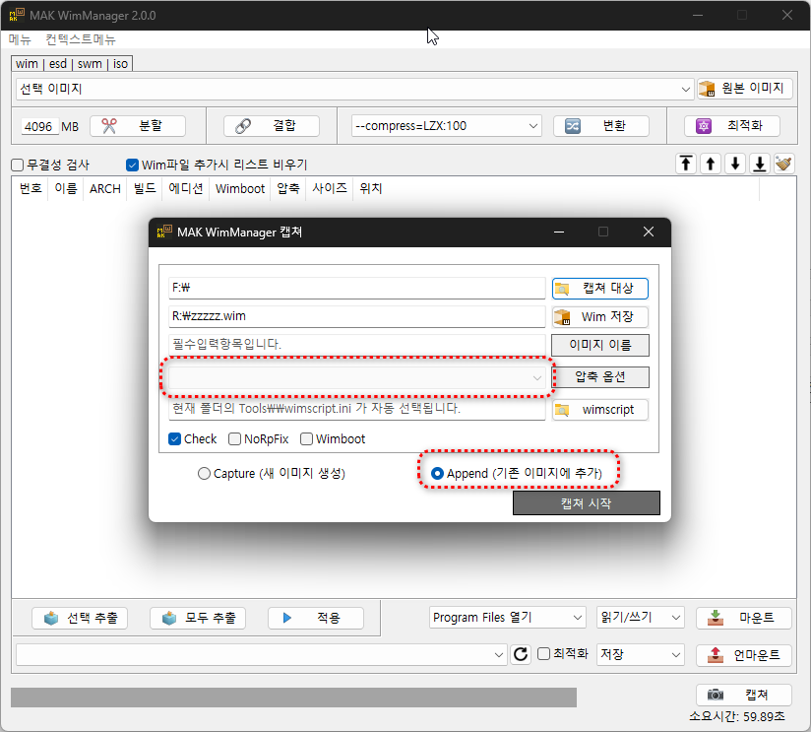
Task: Open compression option combo box in capture dialog
Action: 357,378
